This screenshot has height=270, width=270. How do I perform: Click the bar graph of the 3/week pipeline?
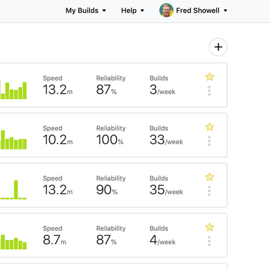[13, 90]
